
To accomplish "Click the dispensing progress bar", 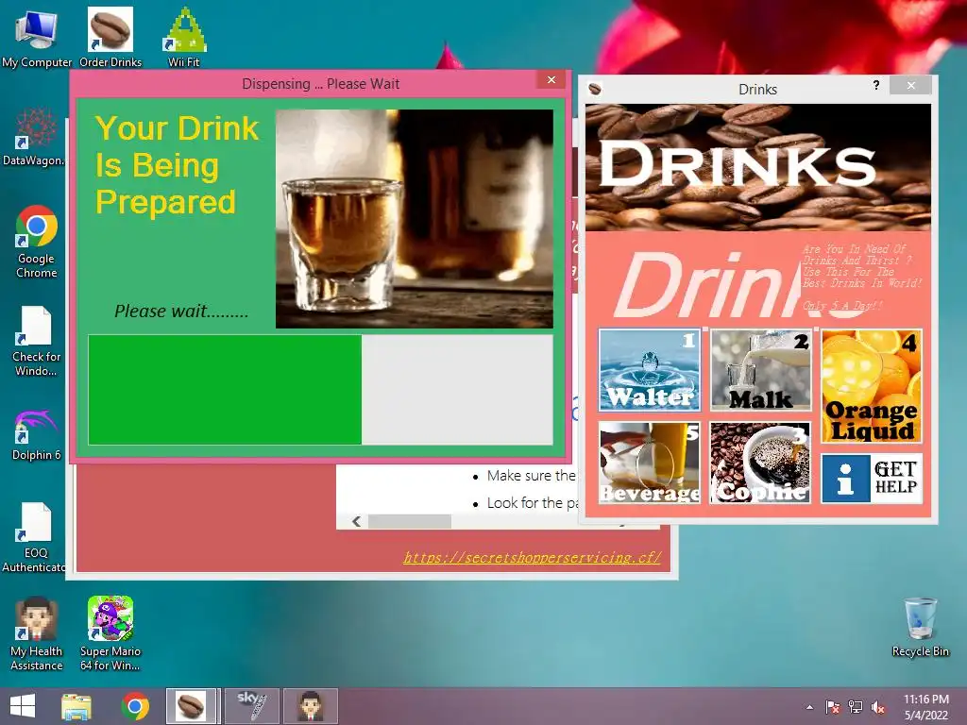I will [321, 390].
